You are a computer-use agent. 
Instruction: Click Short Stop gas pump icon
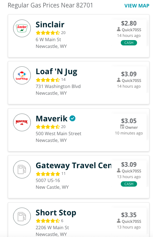tap(22, 216)
